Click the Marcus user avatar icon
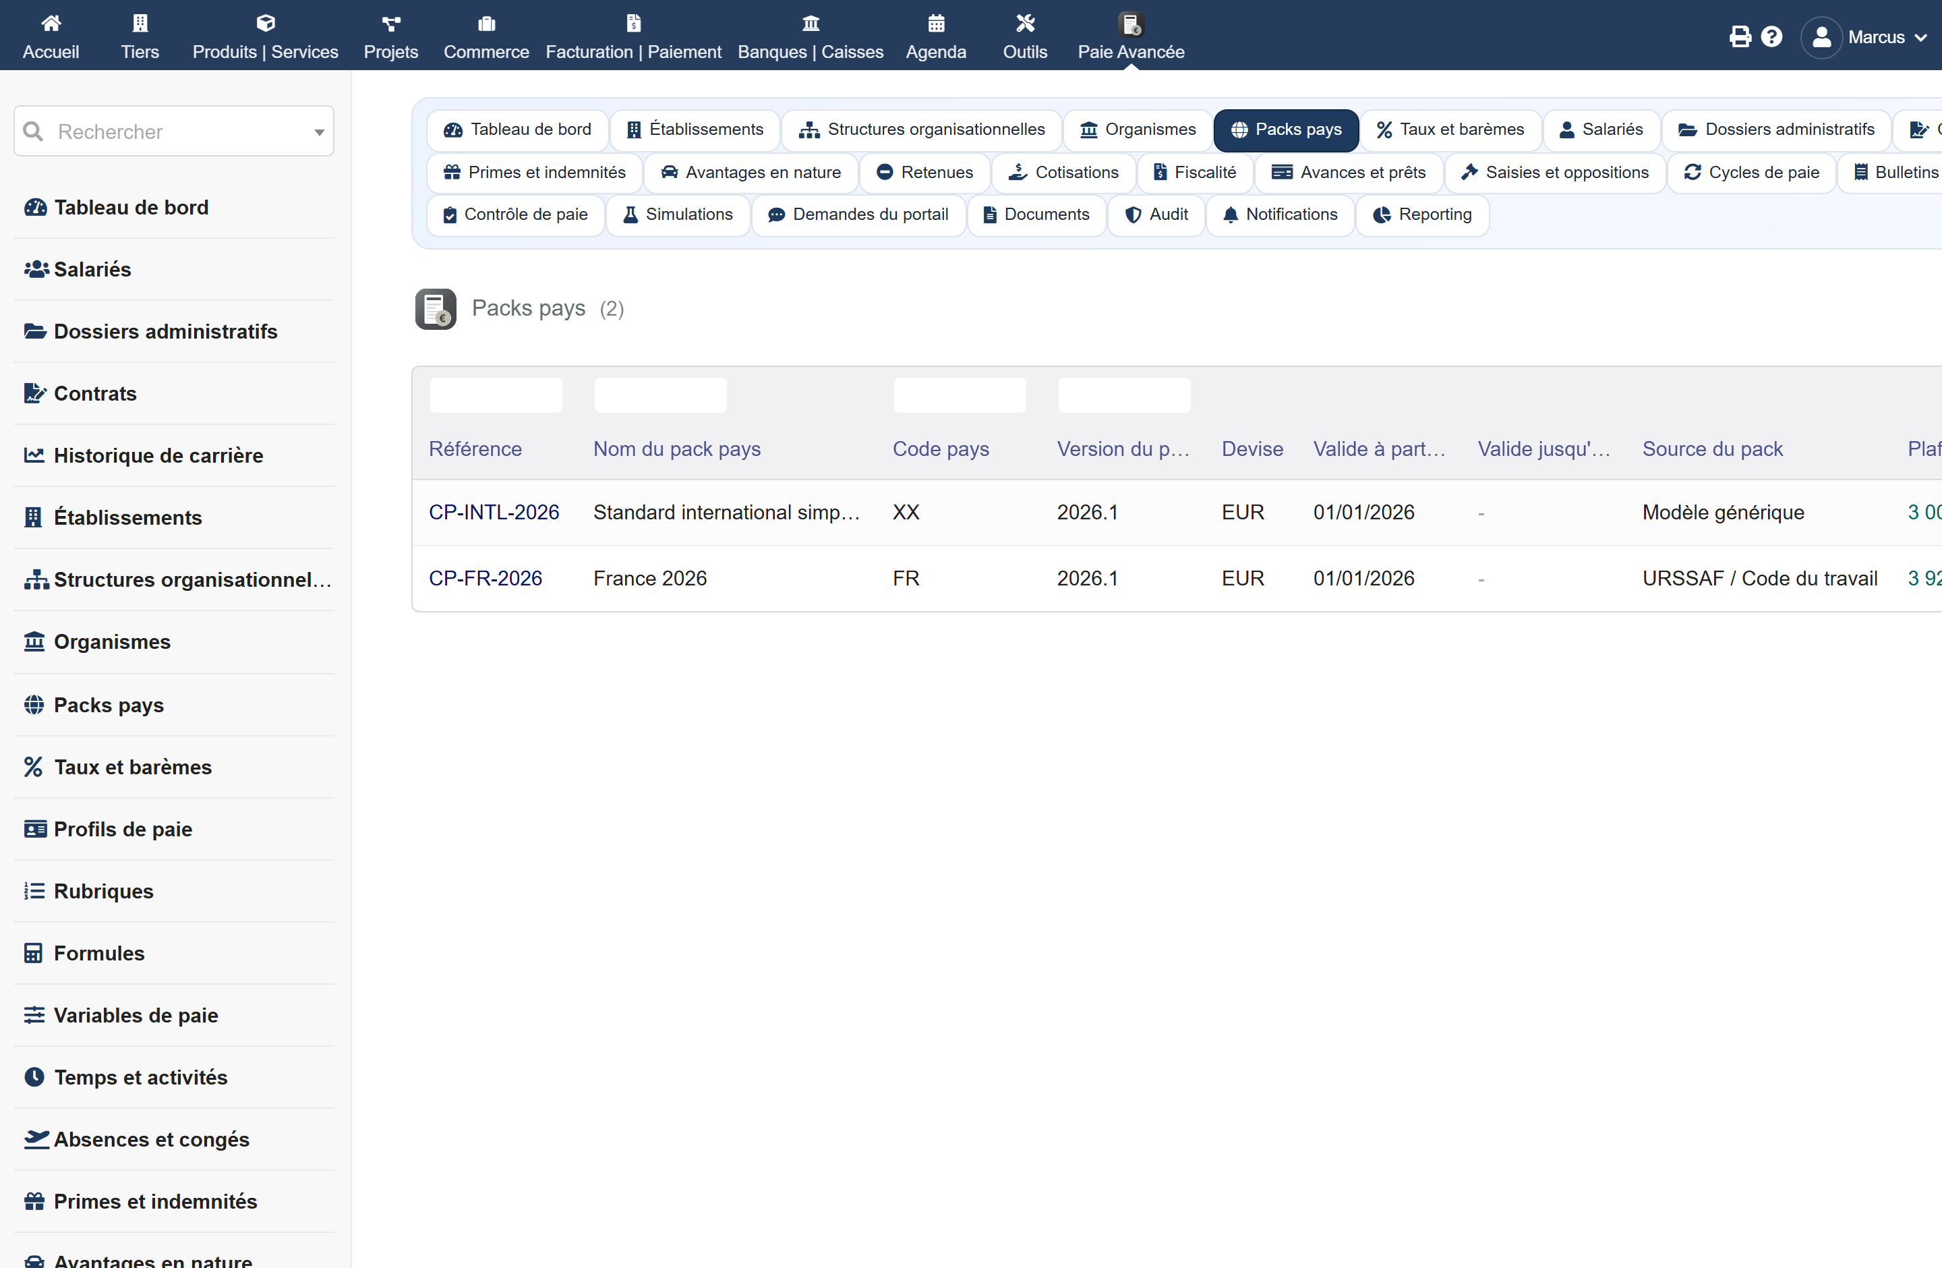The width and height of the screenshot is (1942, 1268). (x=1821, y=38)
